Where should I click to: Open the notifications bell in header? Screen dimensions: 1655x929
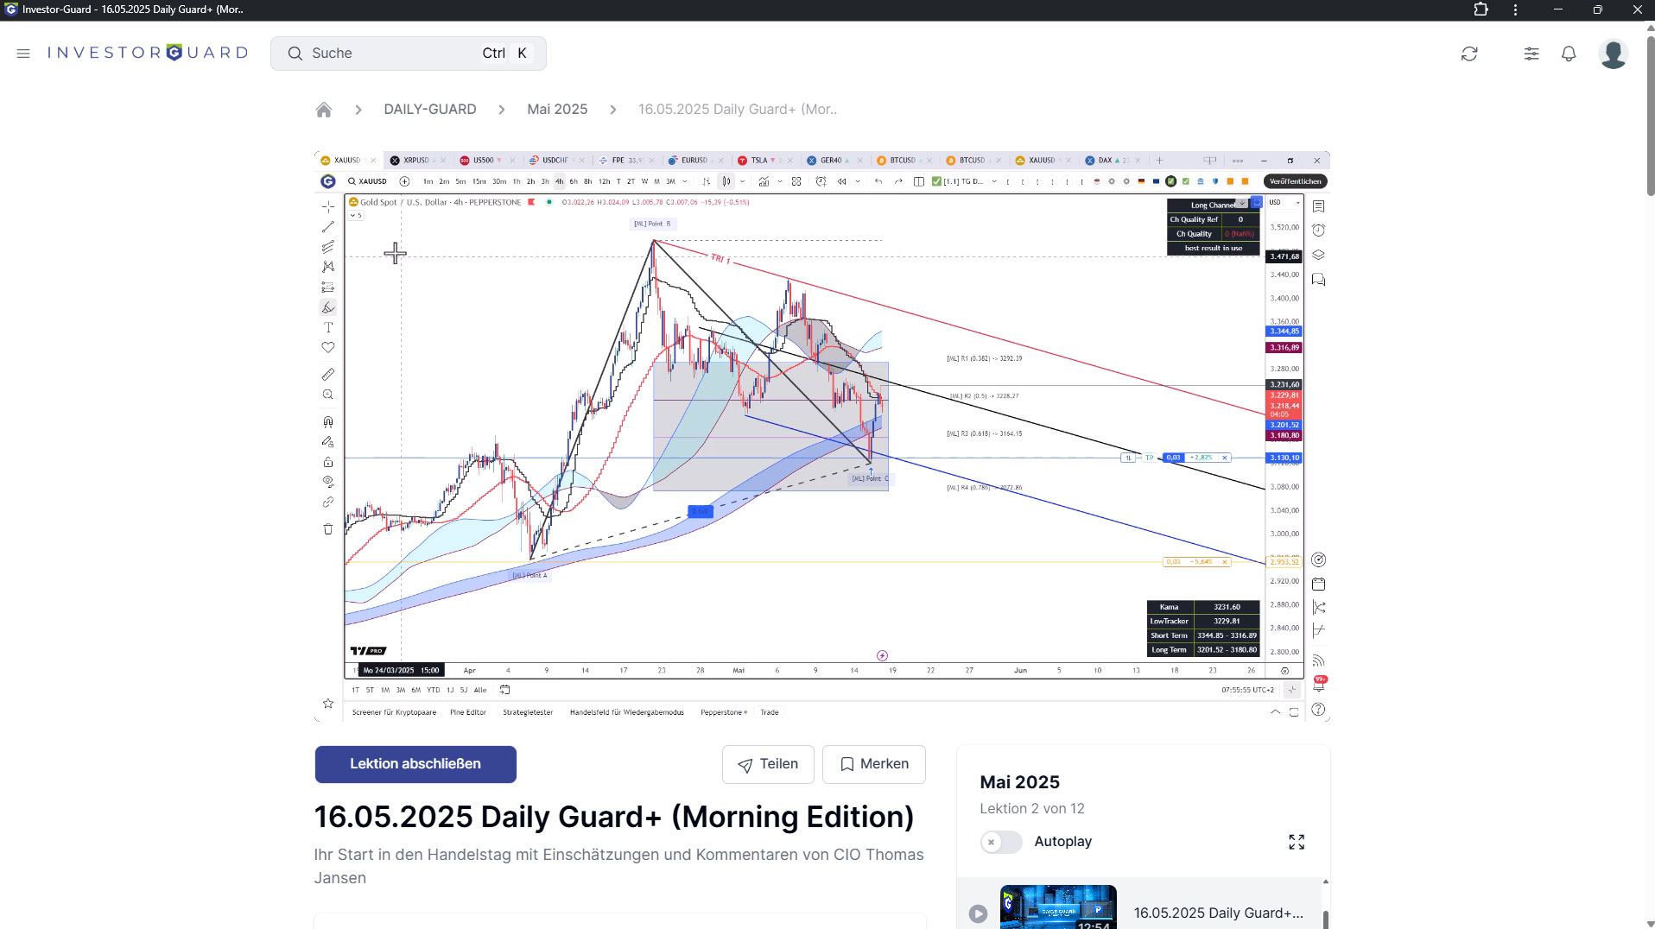pos(1569,54)
